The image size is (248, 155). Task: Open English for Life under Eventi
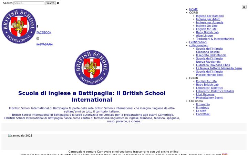pyautogui.click(x=206, y=81)
